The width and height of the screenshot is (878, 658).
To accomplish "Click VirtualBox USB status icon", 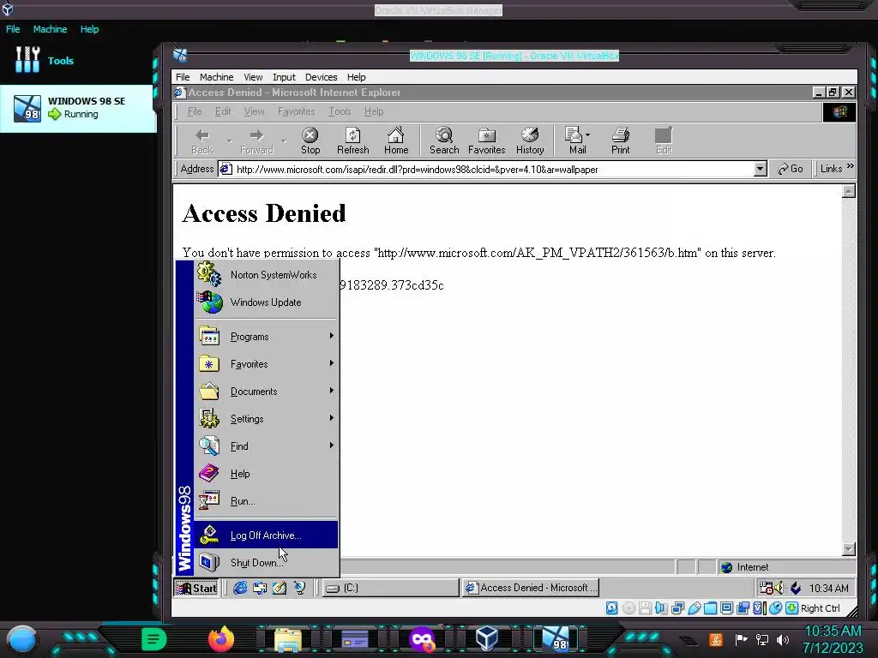I will click(695, 608).
